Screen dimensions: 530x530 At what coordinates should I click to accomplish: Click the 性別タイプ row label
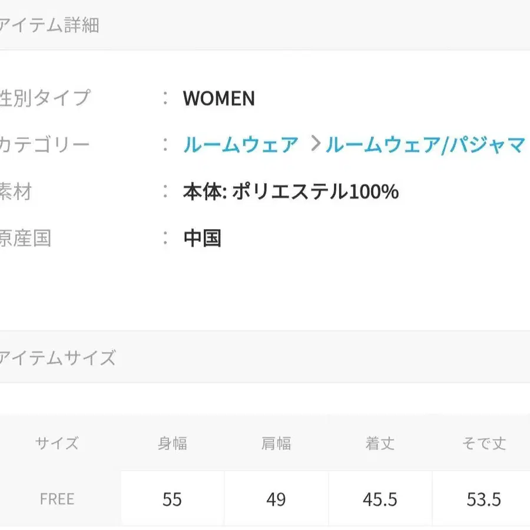coord(45,99)
